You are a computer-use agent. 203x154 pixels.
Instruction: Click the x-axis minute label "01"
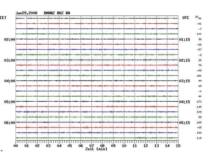tap(27, 146)
